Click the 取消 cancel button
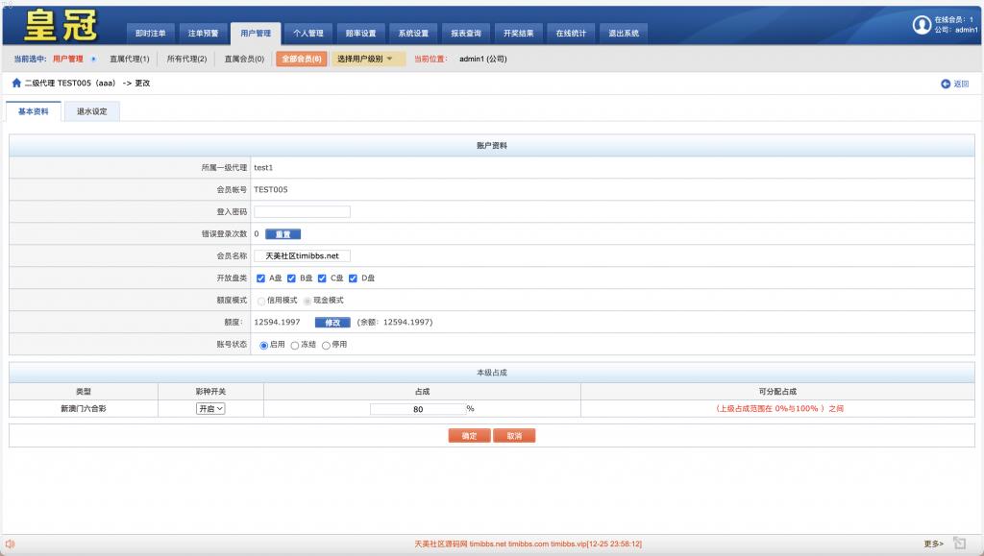This screenshot has height=556, width=984. (515, 436)
